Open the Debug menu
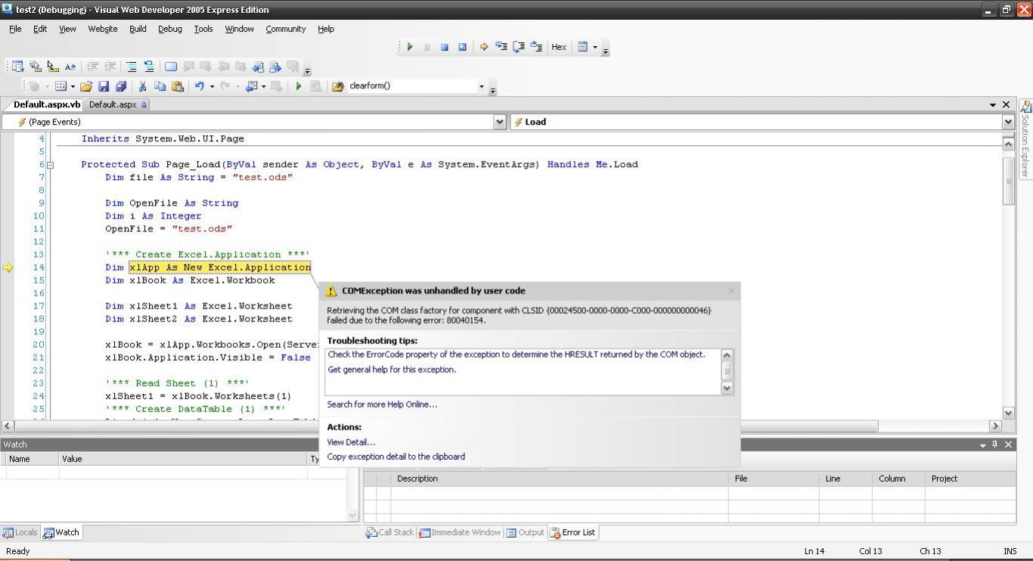Screen dimensions: 1033x561 click(170, 29)
